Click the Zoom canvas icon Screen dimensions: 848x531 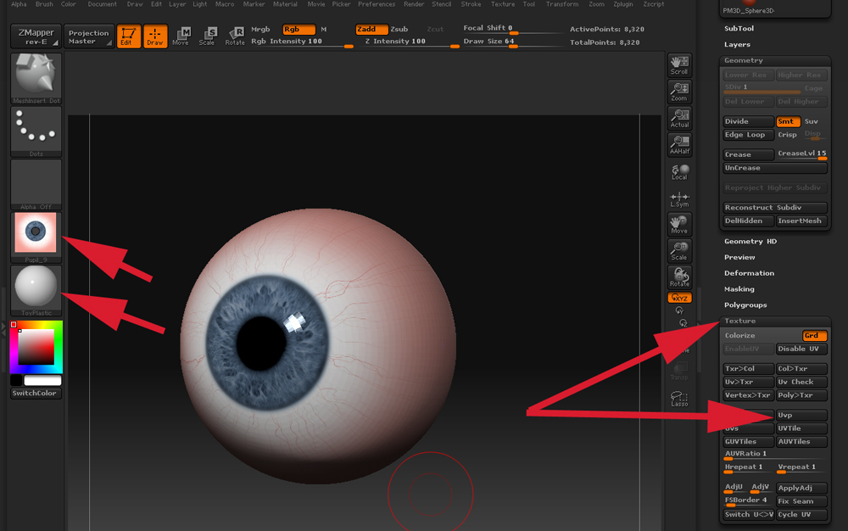[x=679, y=91]
